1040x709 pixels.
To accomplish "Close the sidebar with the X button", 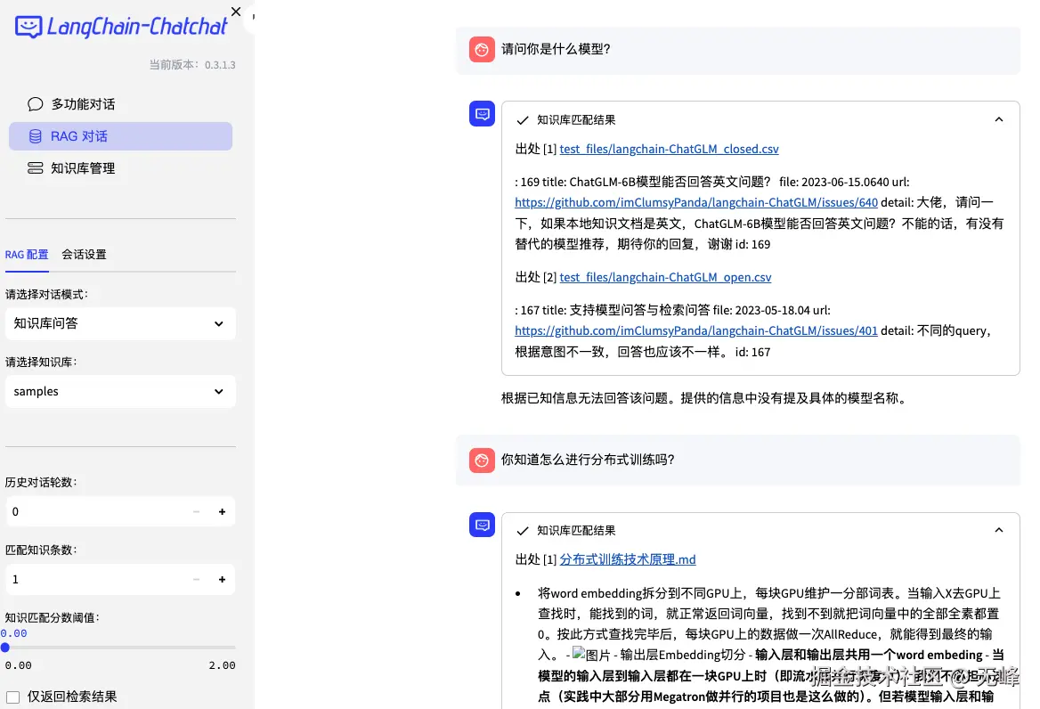I will (235, 12).
